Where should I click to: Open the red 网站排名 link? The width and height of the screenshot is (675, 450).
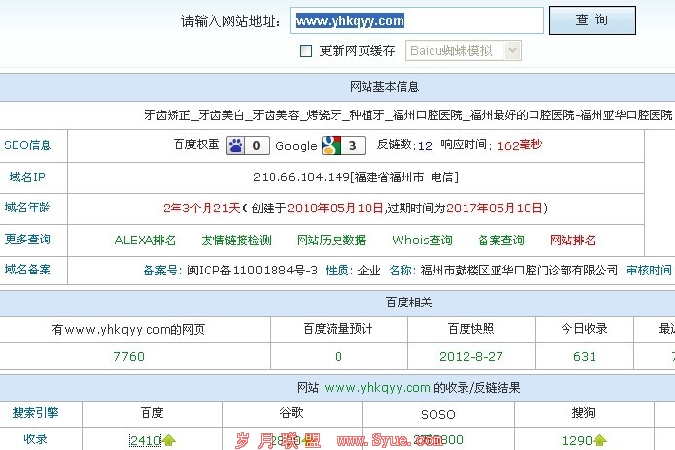[x=572, y=240]
